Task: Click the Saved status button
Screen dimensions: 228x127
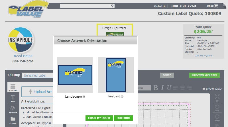Action: [167, 75]
